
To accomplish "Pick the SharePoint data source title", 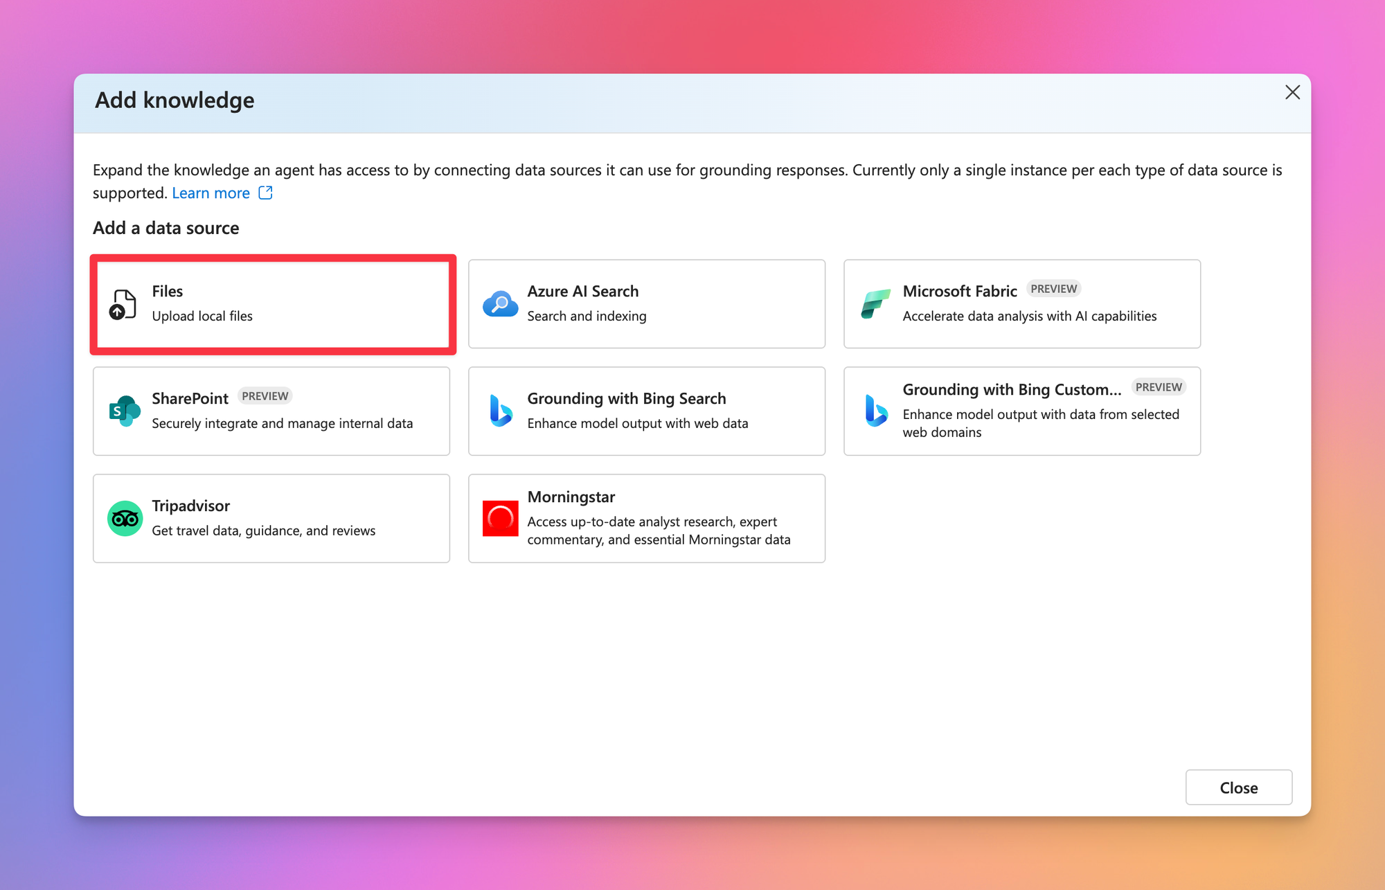I will [x=190, y=399].
